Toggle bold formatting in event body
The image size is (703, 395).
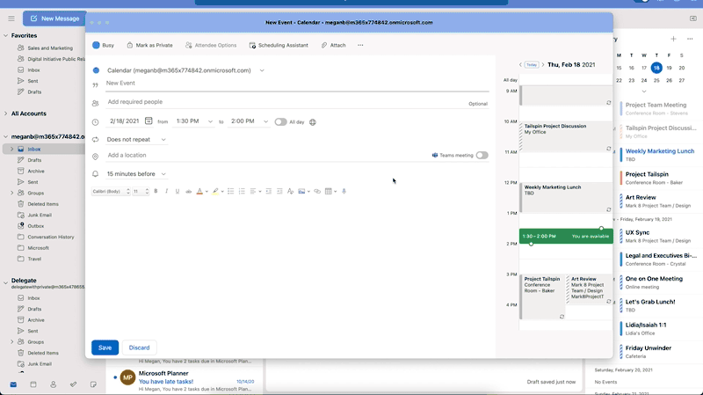[156, 191]
